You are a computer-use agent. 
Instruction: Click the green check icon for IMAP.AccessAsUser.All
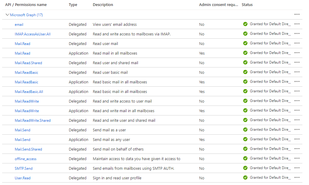246,34
